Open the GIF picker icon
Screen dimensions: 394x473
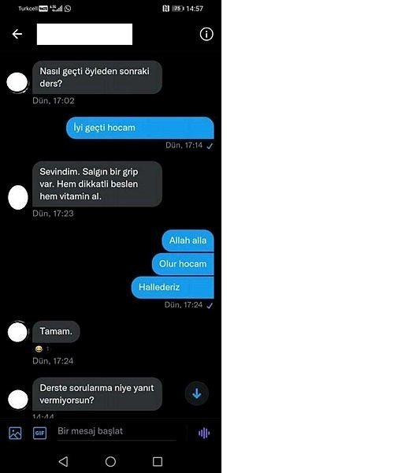pos(39,433)
